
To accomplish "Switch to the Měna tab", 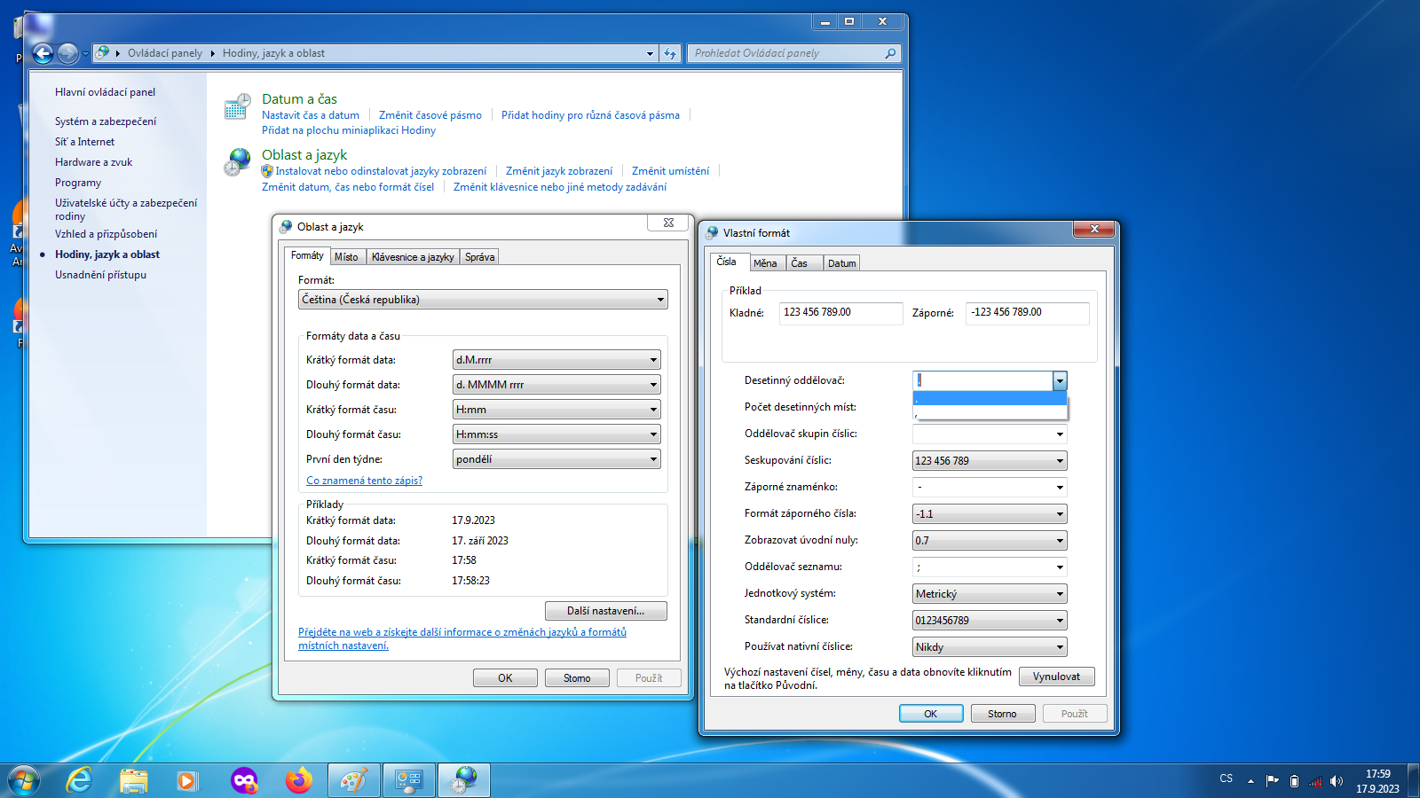I will click(x=765, y=263).
